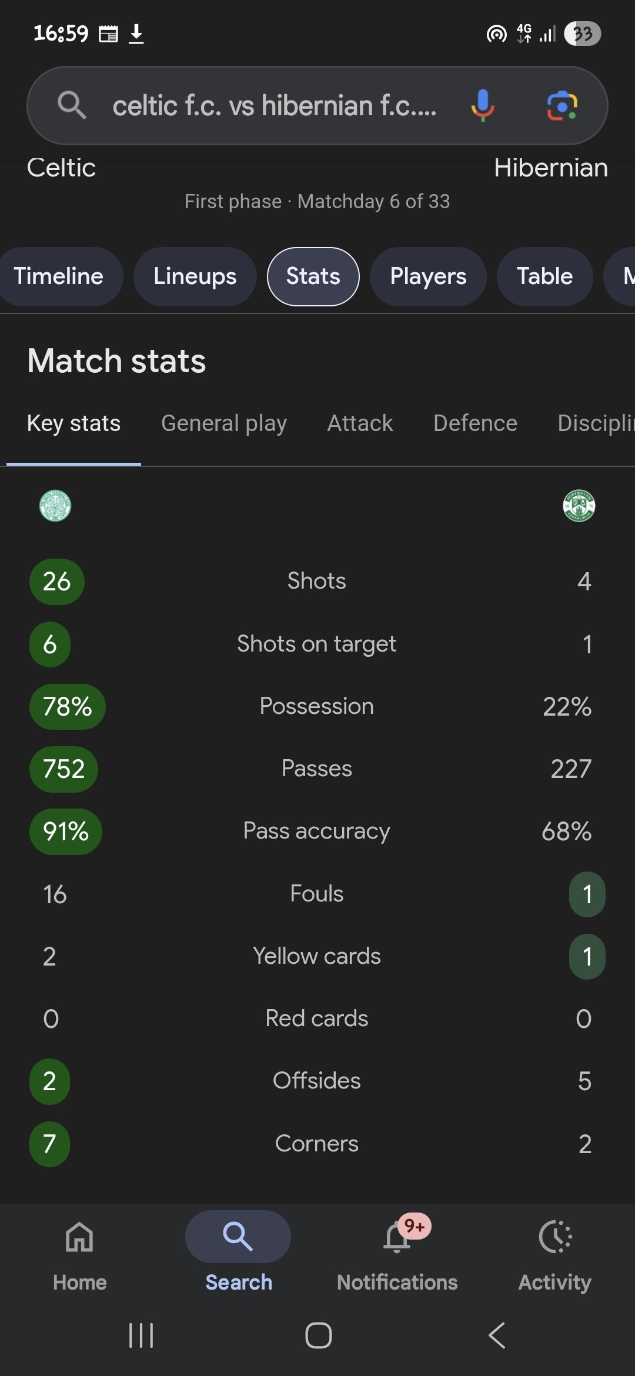Tap the magnifying glass in search bar
The height and width of the screenshot is (1376, 635).
coord(72,106)
